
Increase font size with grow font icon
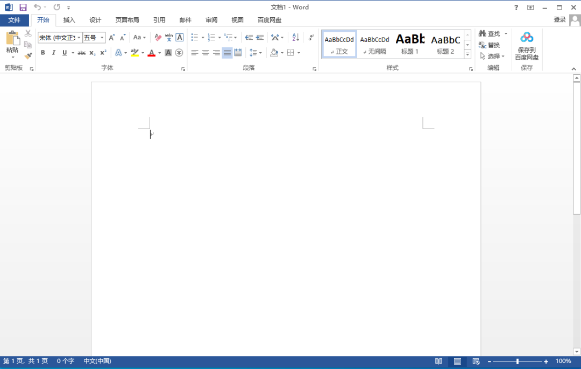coord(111,38)
